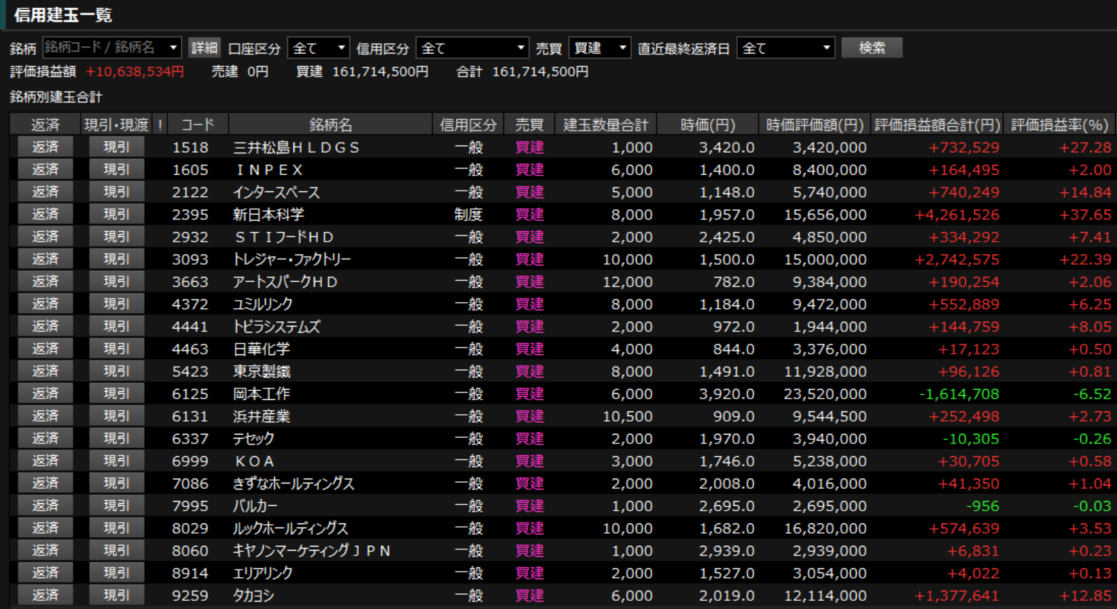Click 現引 for タカヨシ
Viewport: 1117px width, 609px height.
click(x=116, y=595)
